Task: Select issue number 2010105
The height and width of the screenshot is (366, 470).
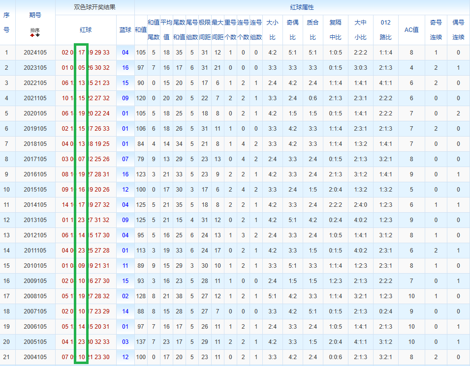Action: pyautogui.click(x=35, y=266)
